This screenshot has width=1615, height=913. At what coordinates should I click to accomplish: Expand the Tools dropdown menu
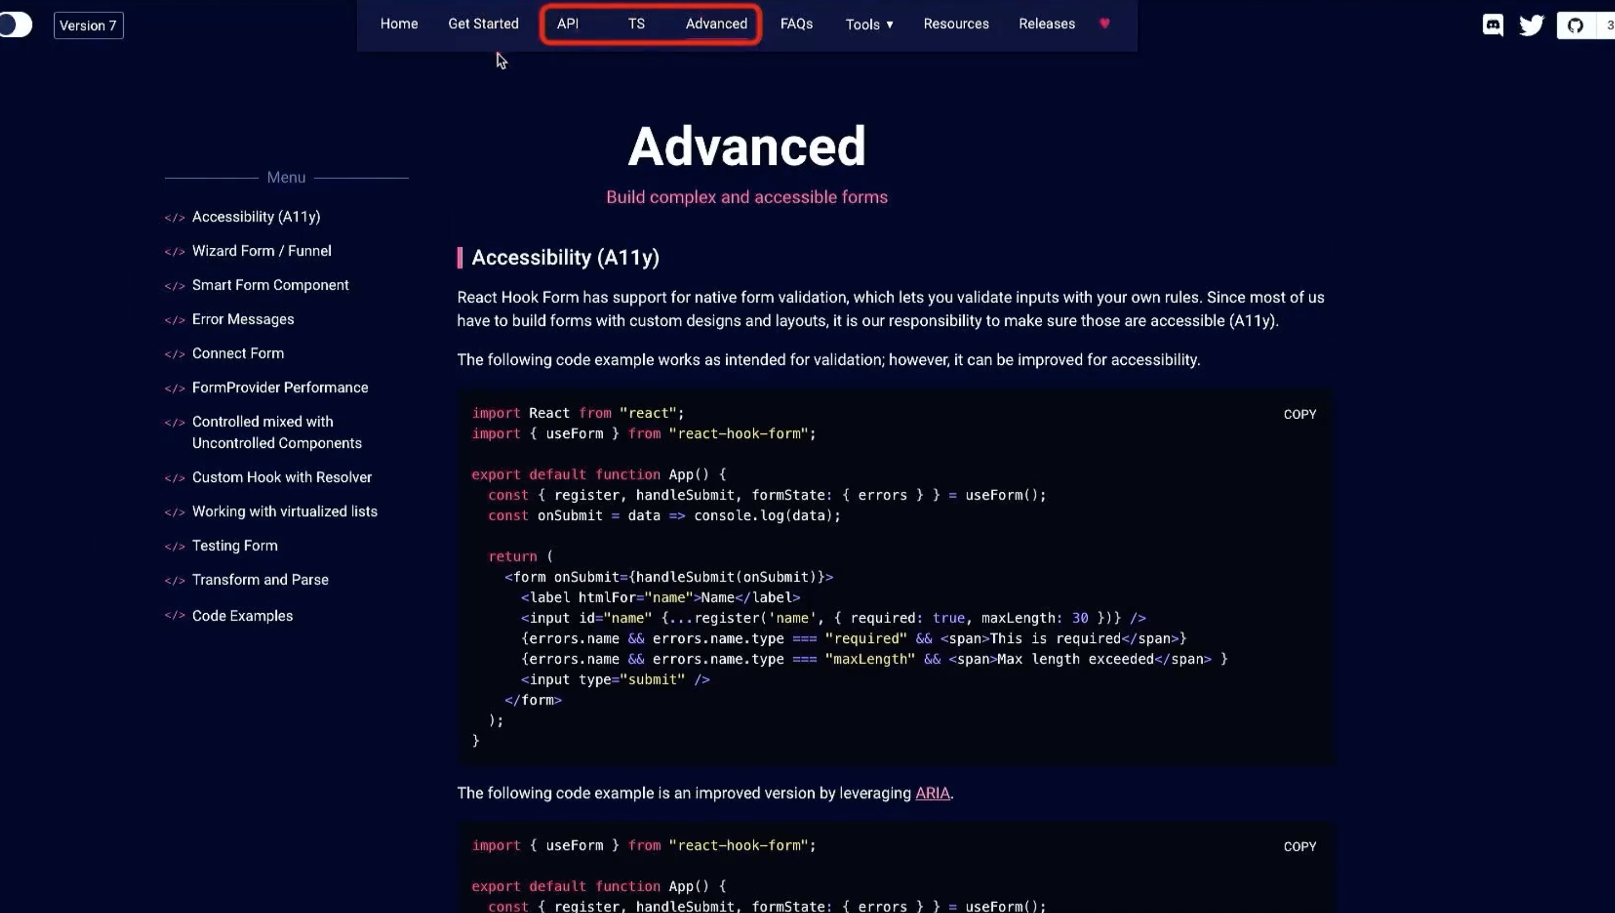870,24
